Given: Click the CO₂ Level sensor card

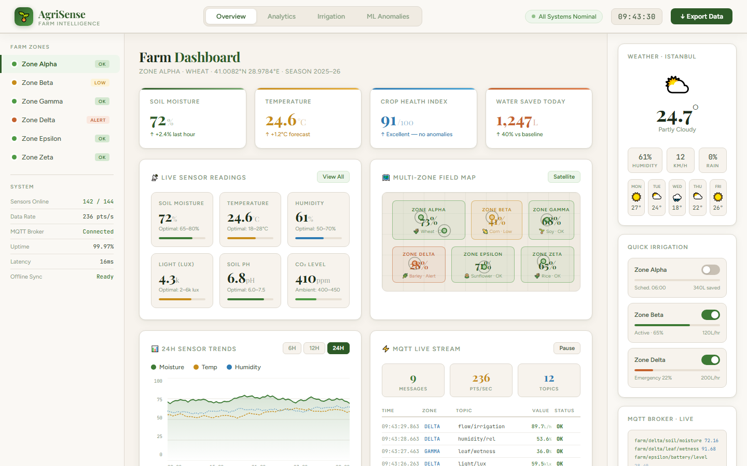Looking at the screenshot, I should pos(319,281).
